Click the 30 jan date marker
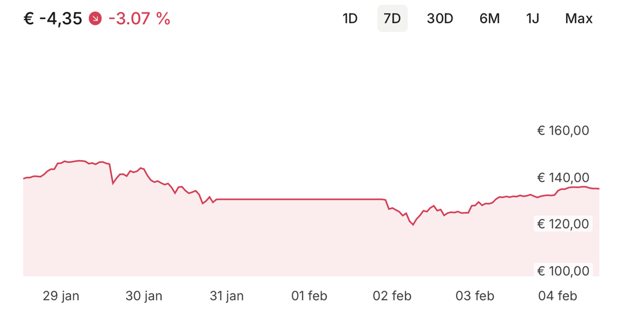 tap(144, 296)
